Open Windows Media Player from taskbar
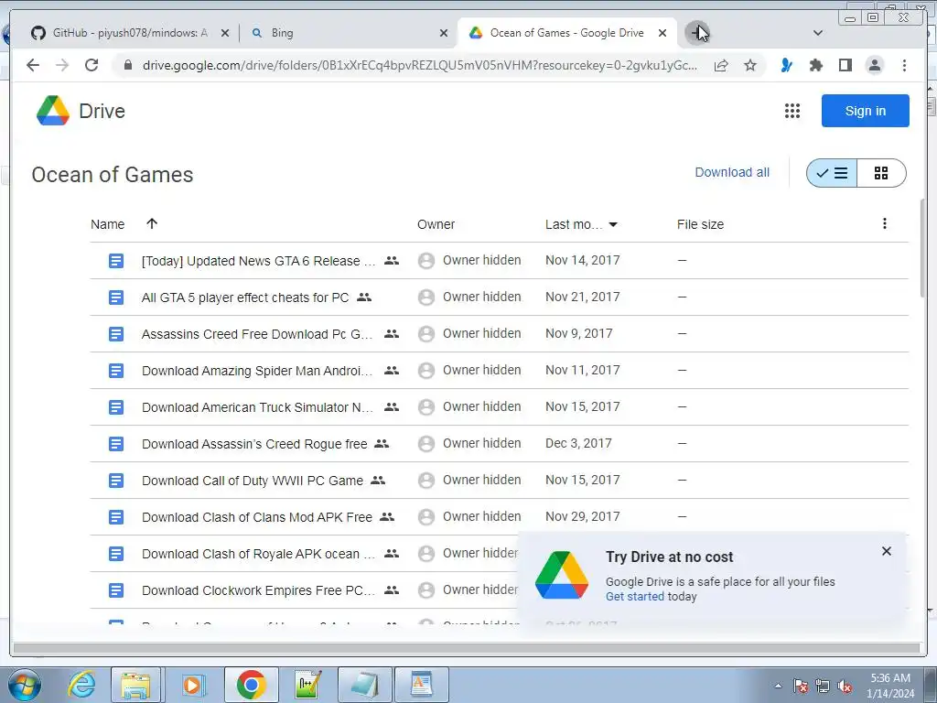Image resolution: width=937 pixels, height=703 pixels. click(193, 685)
